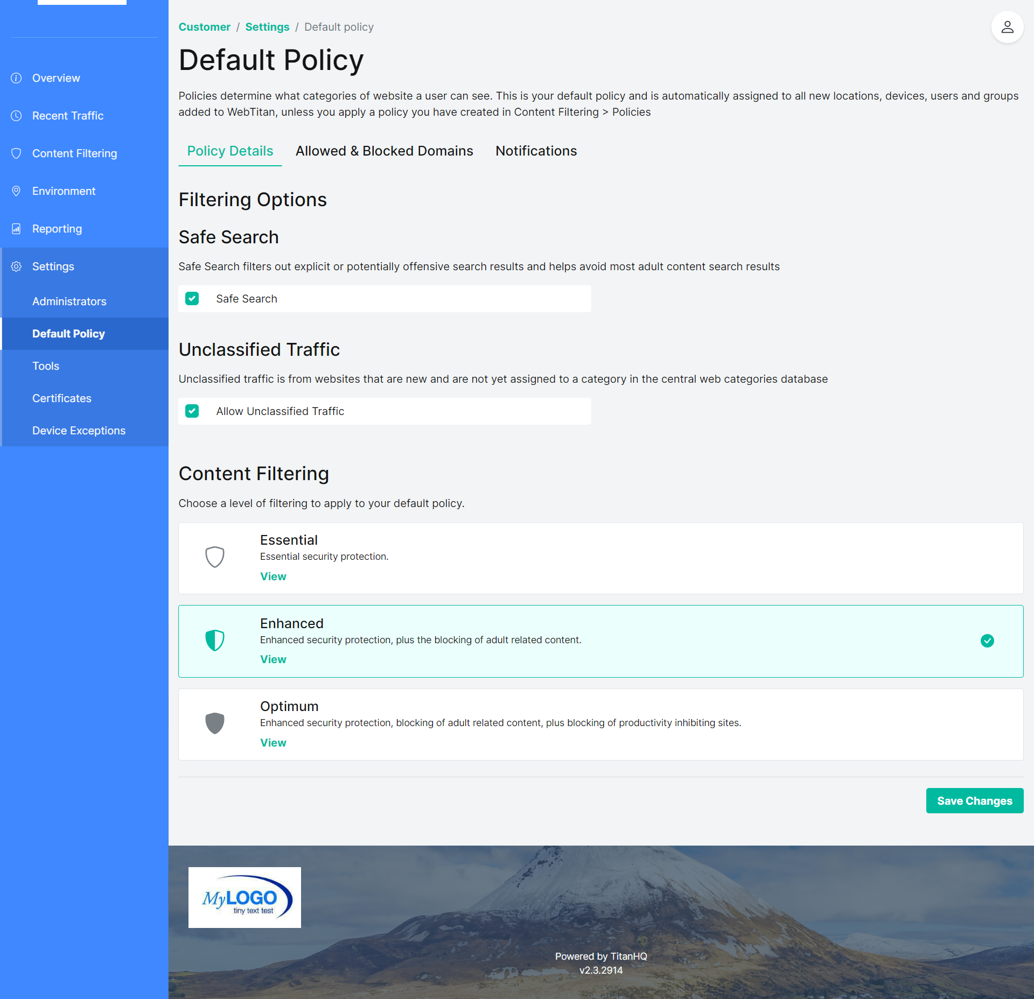Disable Allow Unclassified Traffic

pos(192,411)
